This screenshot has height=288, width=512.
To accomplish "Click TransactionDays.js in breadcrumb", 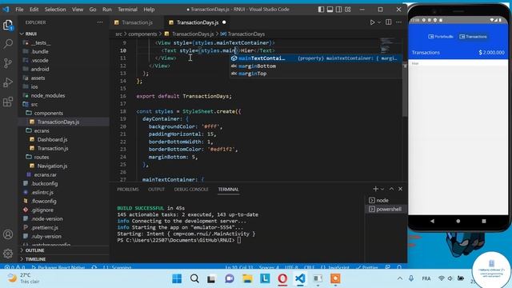I will coord(193,34).
